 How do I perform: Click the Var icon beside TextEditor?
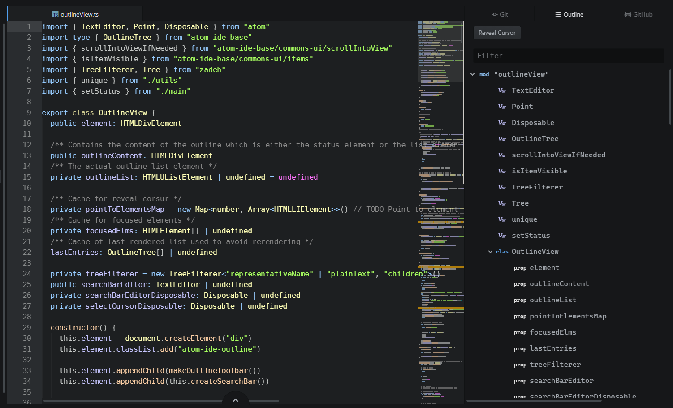502,90
